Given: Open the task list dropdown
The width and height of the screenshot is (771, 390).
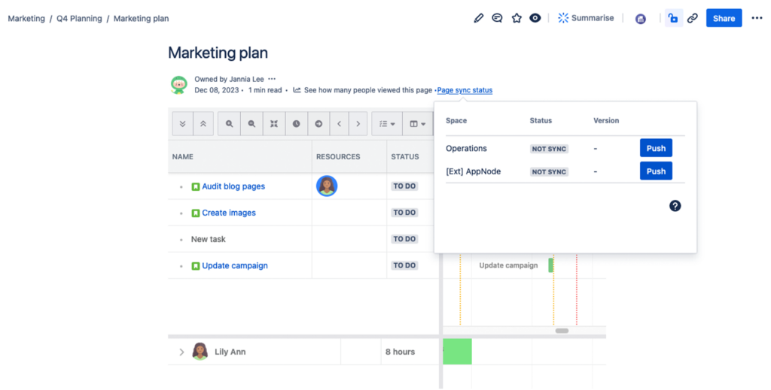Looking at the screenshot, I should tap(387, 124).
